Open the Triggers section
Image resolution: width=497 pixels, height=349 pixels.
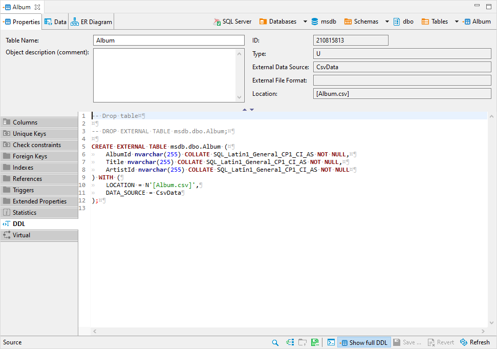(x=39, y=190)
